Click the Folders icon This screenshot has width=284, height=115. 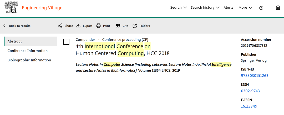pos(135,26)
